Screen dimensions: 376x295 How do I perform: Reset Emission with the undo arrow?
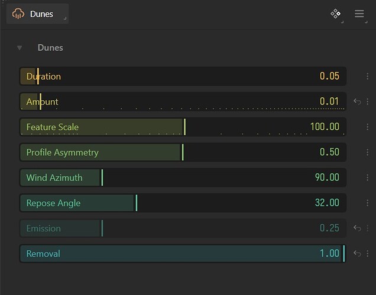click(357, 228)
